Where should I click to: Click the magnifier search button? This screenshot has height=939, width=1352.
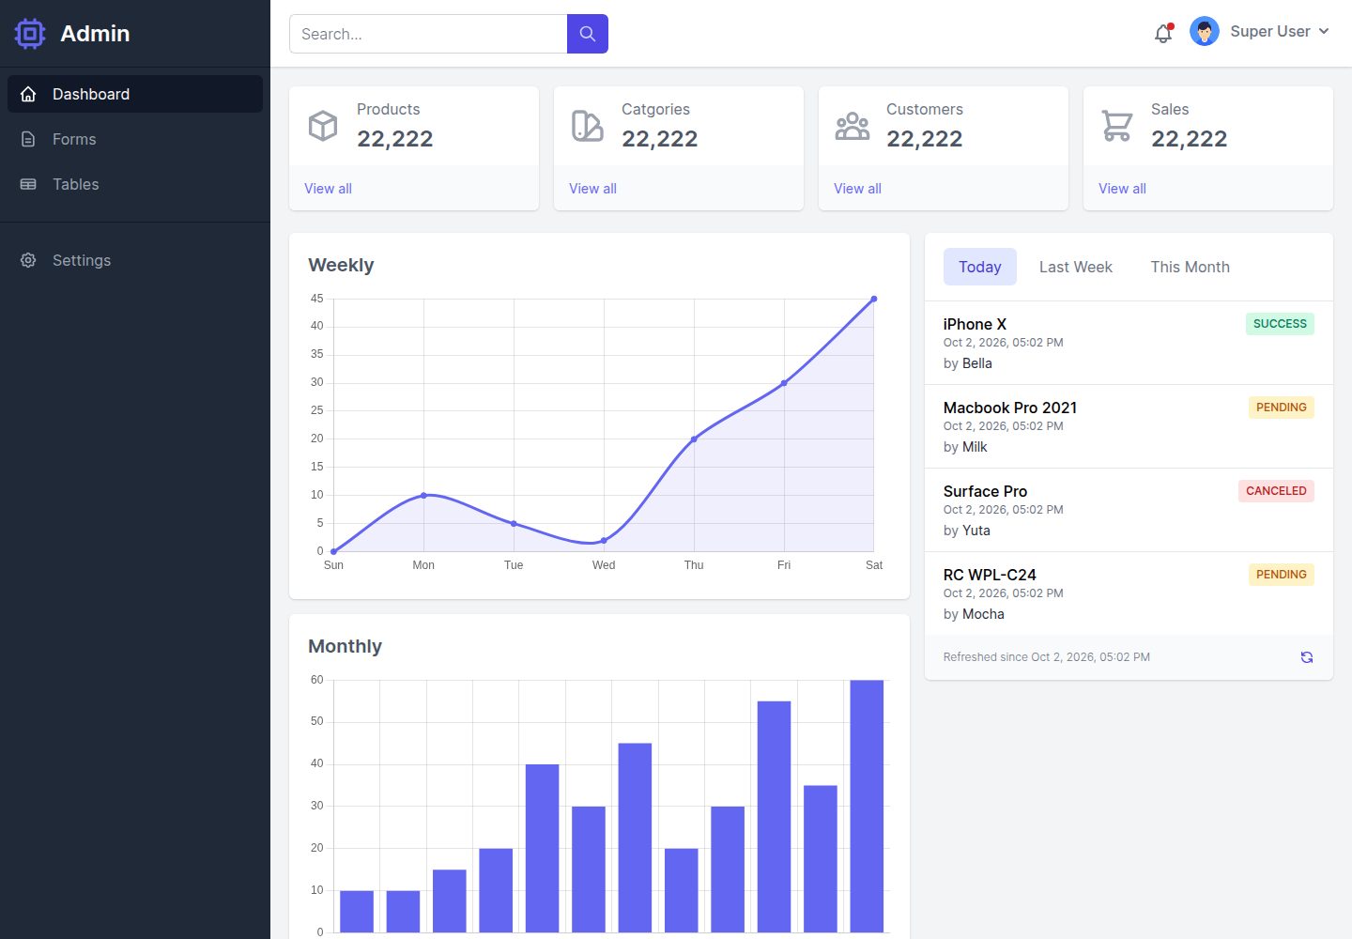588,34
